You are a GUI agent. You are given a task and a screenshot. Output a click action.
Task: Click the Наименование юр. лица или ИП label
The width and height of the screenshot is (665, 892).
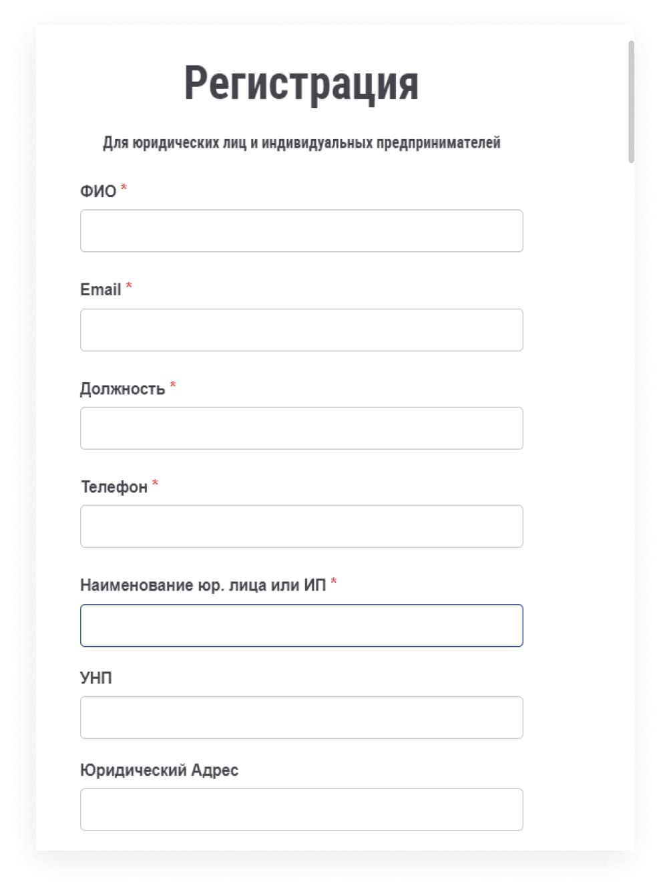pyautogui.click(x=203, y=585)
